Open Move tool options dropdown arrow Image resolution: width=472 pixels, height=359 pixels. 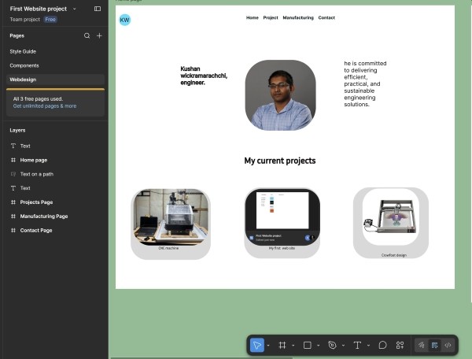(268, 346)
